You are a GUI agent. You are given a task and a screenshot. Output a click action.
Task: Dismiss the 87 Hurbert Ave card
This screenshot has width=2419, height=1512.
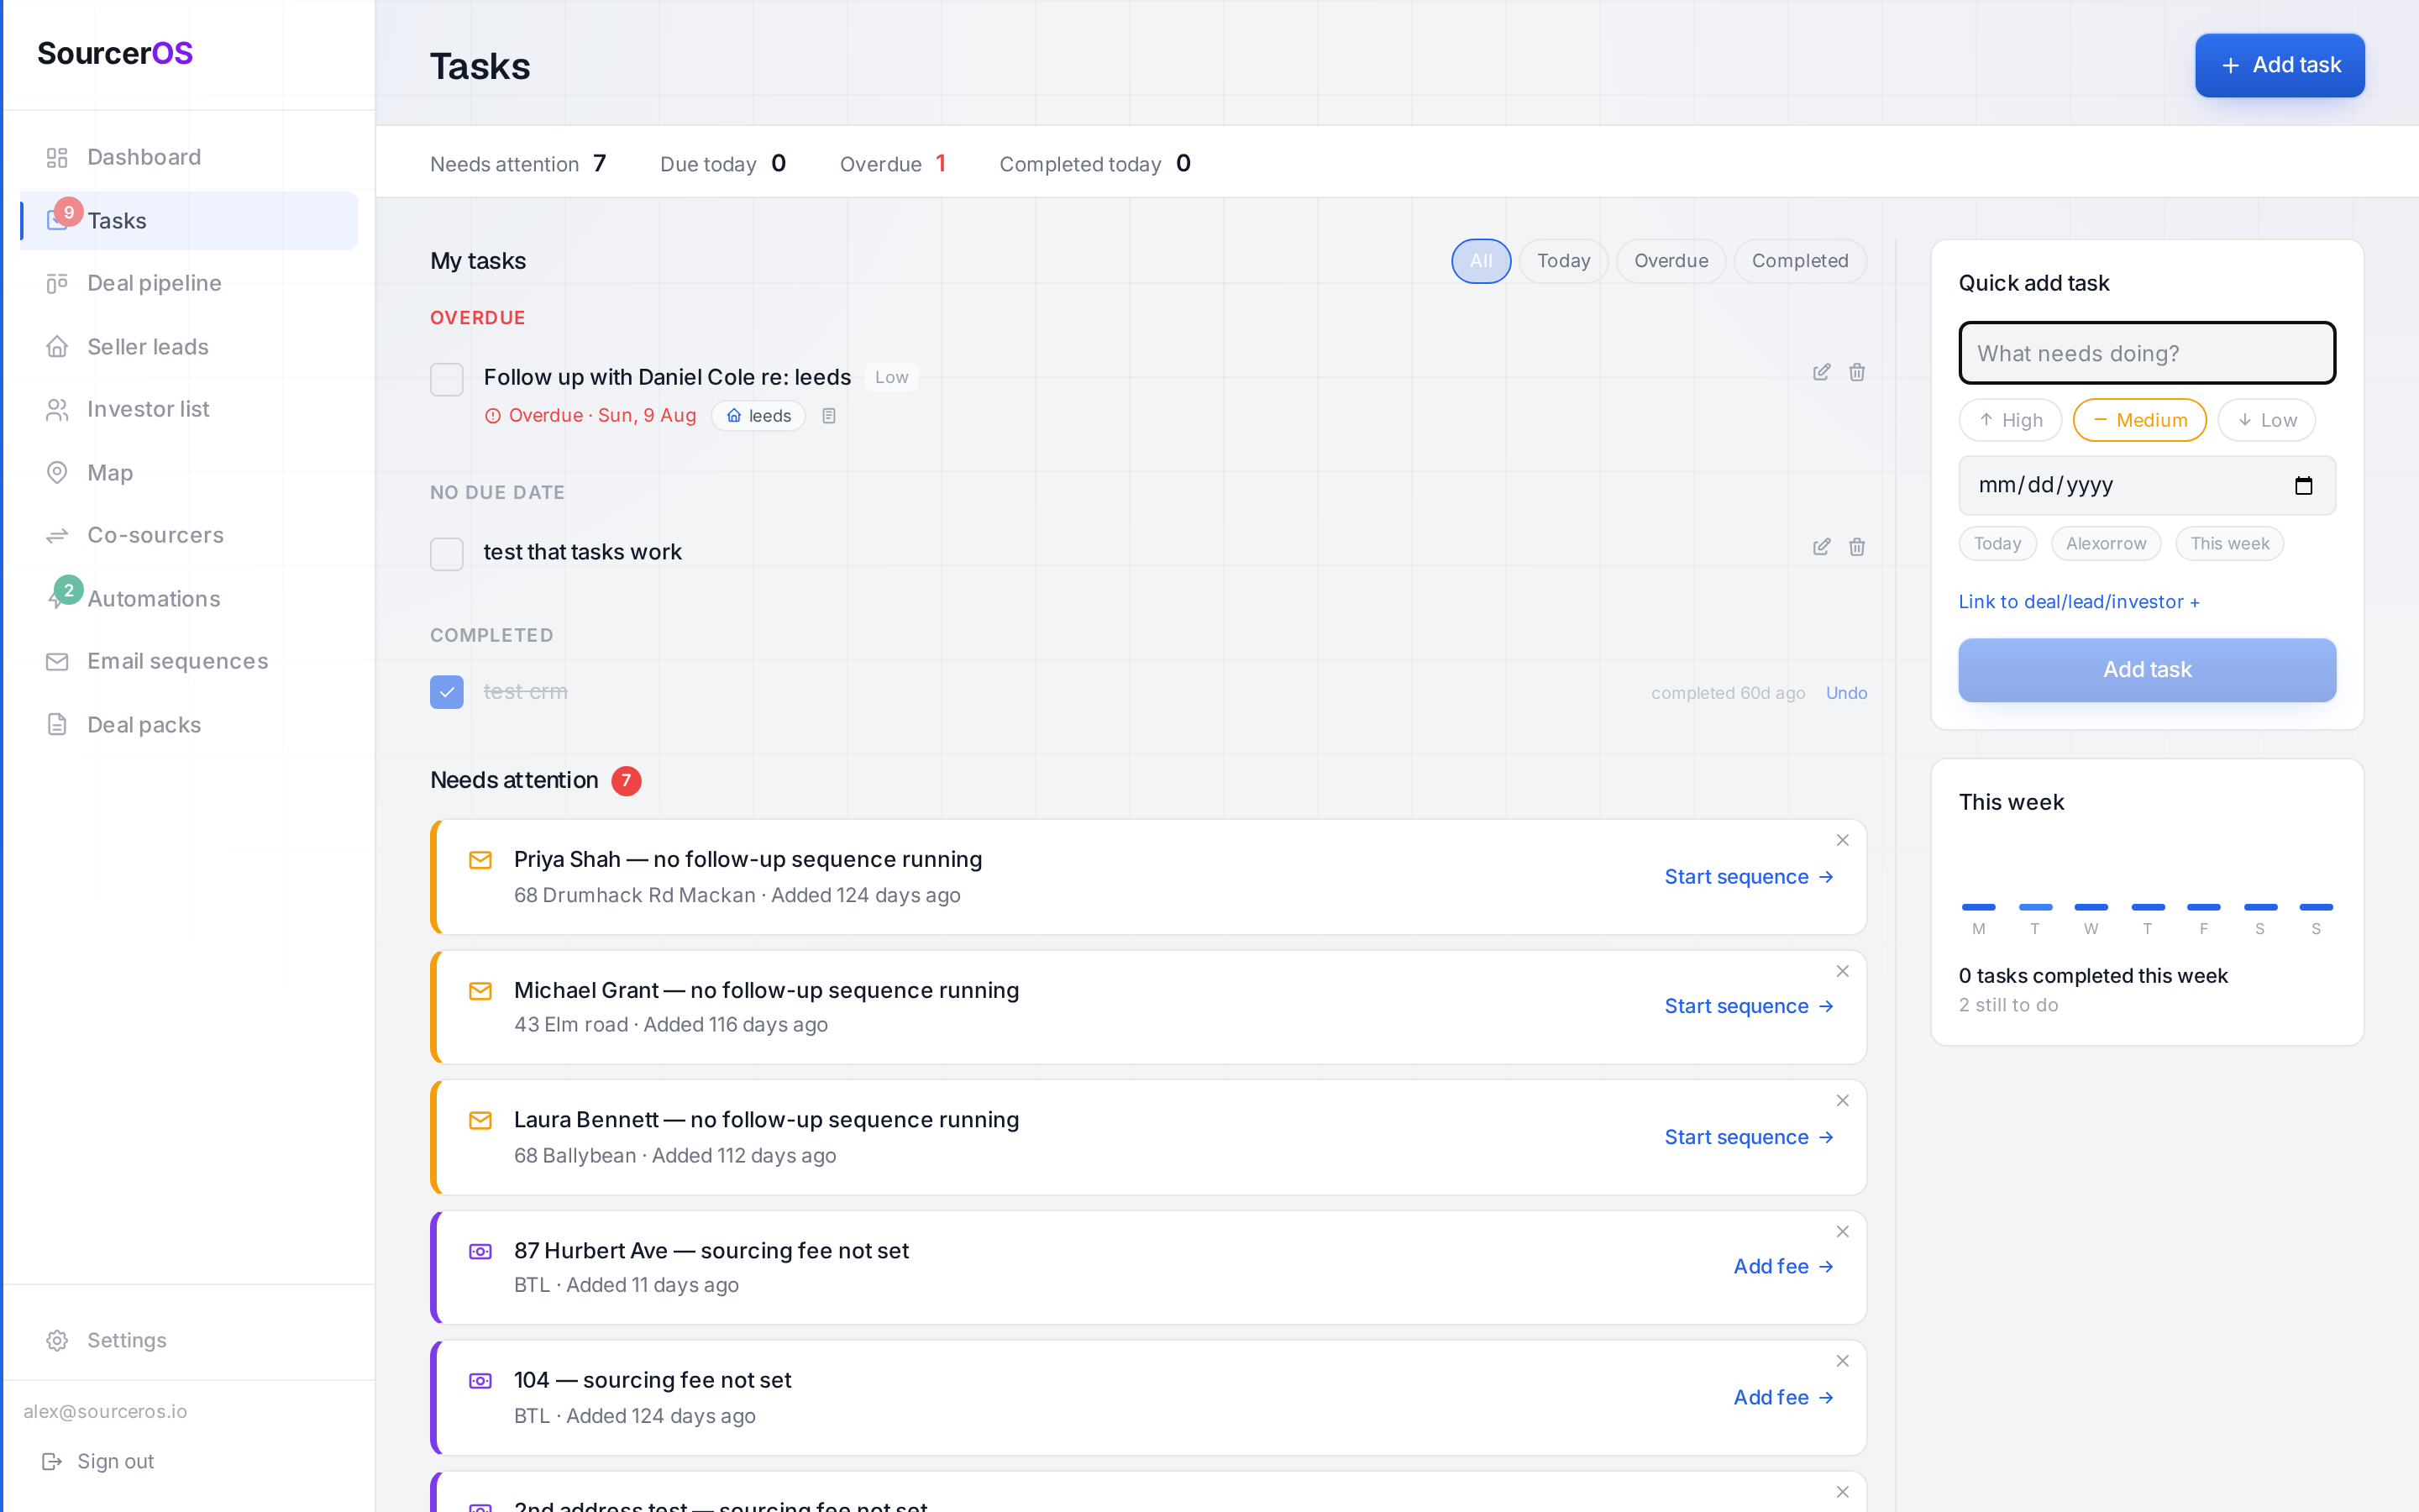(1842, 1231)
